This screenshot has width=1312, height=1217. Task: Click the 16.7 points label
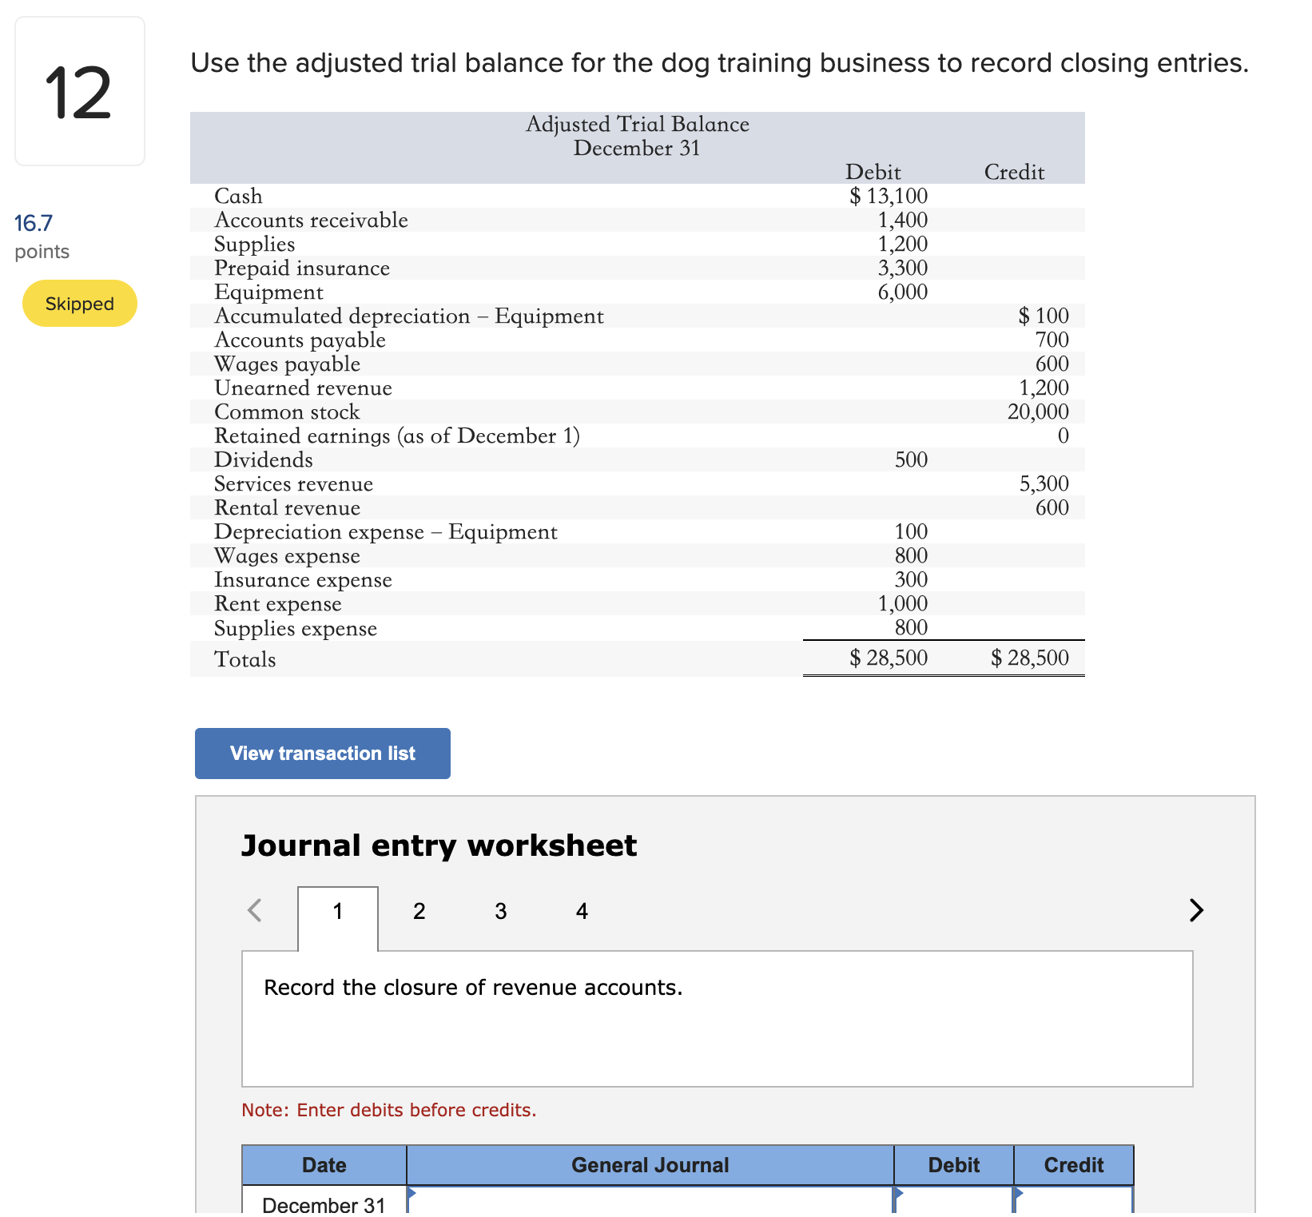pos(34,223)
